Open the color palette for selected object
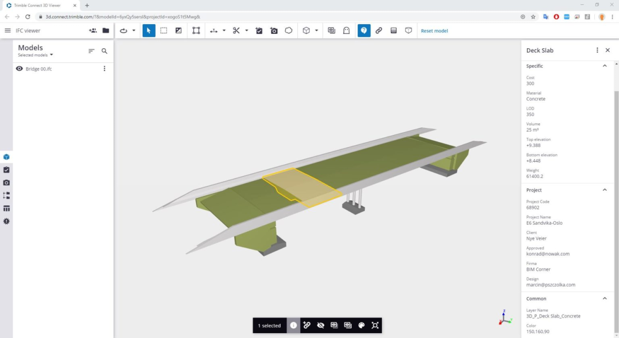Viewport: 619px width, 338px height. click(x=361, y=325)
